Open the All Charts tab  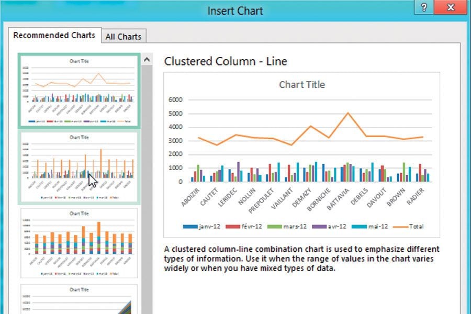click(124, 36)
